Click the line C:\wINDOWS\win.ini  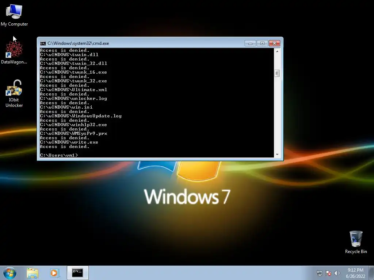pyautogui.click(x=66, y=107)
